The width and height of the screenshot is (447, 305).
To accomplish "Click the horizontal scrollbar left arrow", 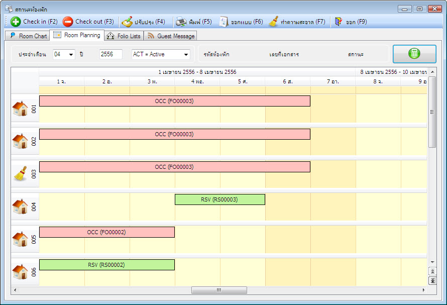I will pyautogui.click(x=15, y=290).
